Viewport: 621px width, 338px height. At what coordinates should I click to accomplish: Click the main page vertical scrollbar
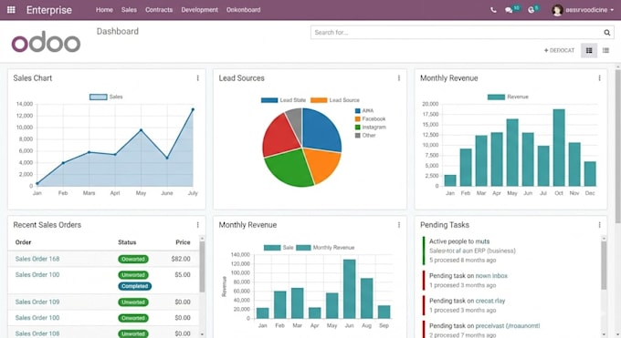(618, 147)
